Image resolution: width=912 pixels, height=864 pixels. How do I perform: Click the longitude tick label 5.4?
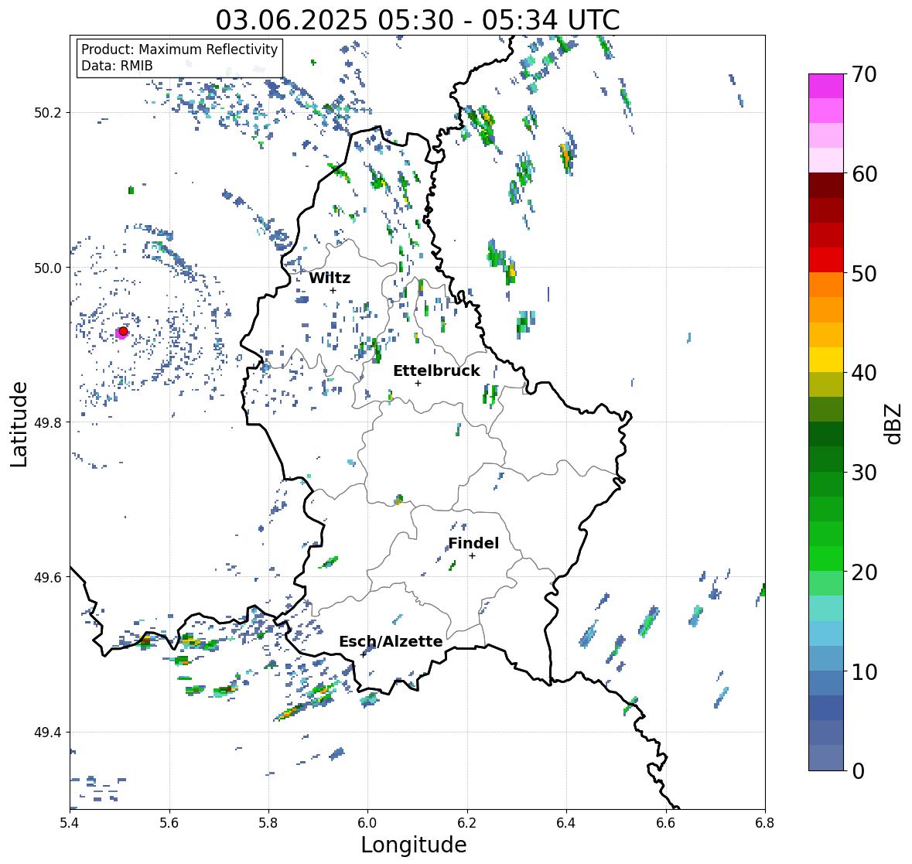pos(70,823)
